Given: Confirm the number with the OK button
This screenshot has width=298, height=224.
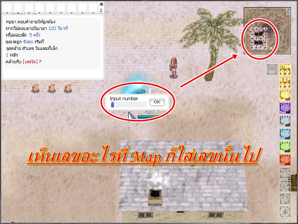Looking at the screenshot, I should [157, 102].
